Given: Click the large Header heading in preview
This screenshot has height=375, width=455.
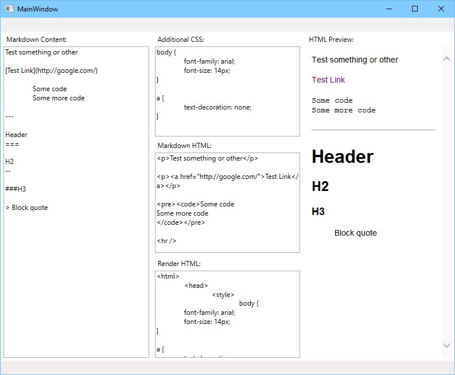Looking at the screenshot, I should [343, 157].
